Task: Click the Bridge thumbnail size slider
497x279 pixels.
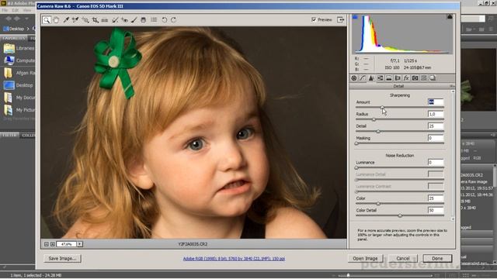Action: 348,275
